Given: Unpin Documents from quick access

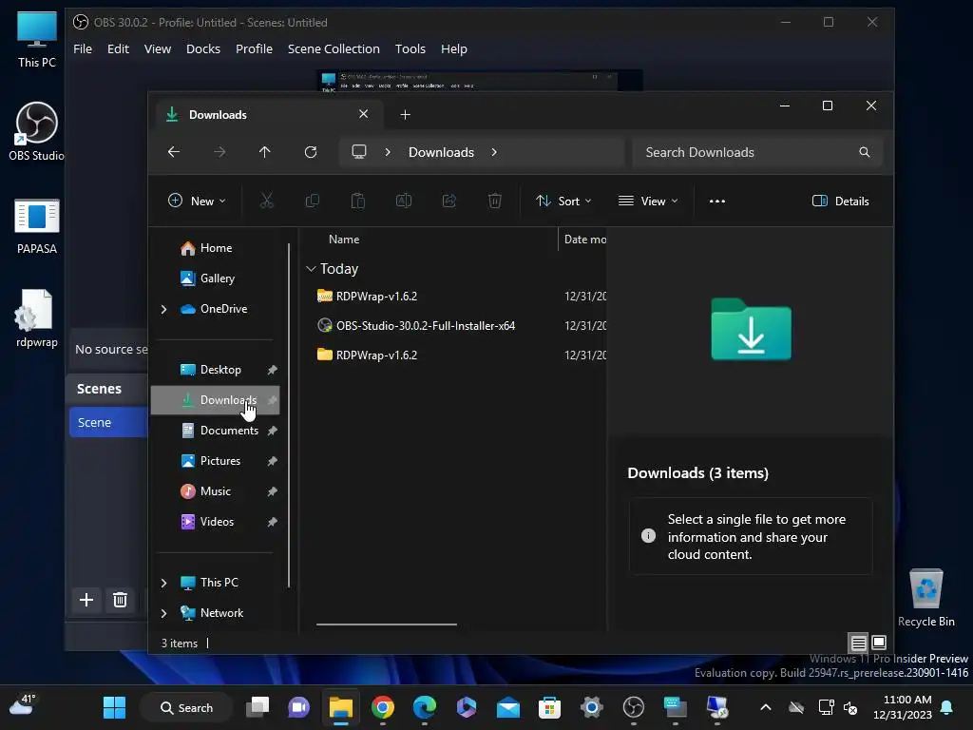Looking at the screenshot, I should pos(272,431).
